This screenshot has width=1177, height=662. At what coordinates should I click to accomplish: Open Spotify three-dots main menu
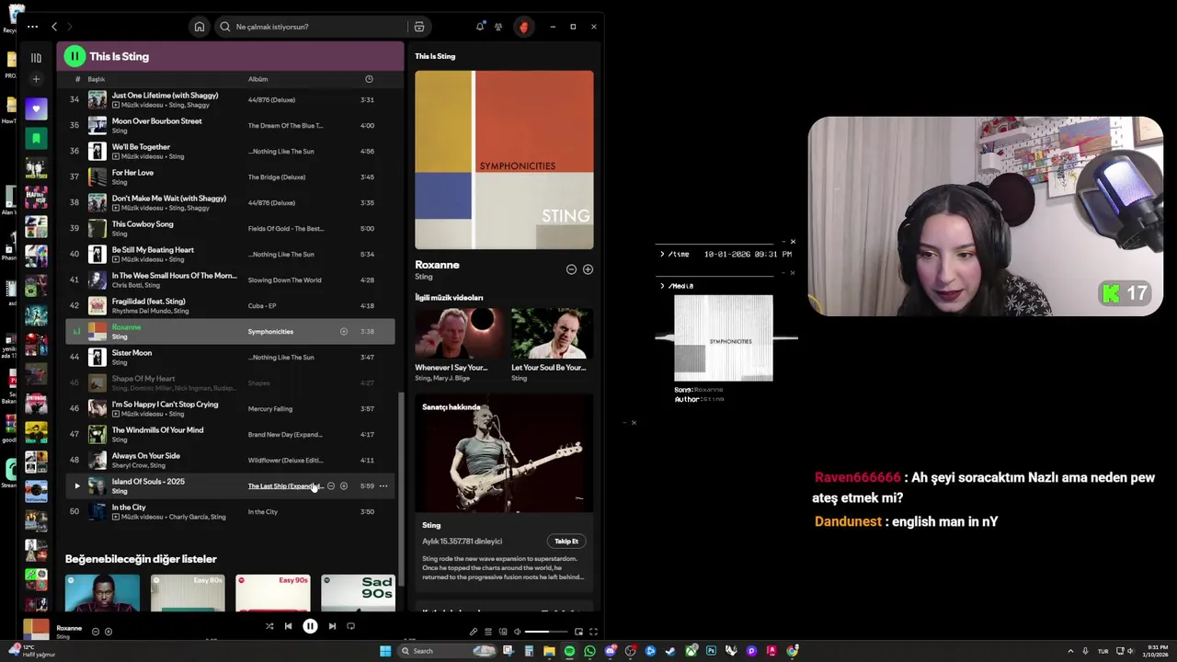tap(32, 27)
